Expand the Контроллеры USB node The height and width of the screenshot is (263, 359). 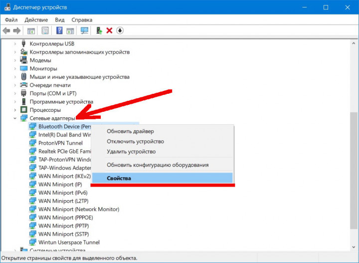pyautogui.click(x=14, y=44)
